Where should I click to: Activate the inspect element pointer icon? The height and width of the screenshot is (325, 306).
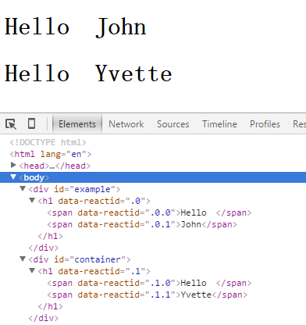[x=11, y=124]
